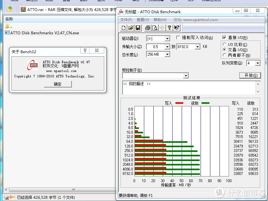
Task: Click the exe file icon beside ATTO Disk Benchmarks
Action: 7,33
